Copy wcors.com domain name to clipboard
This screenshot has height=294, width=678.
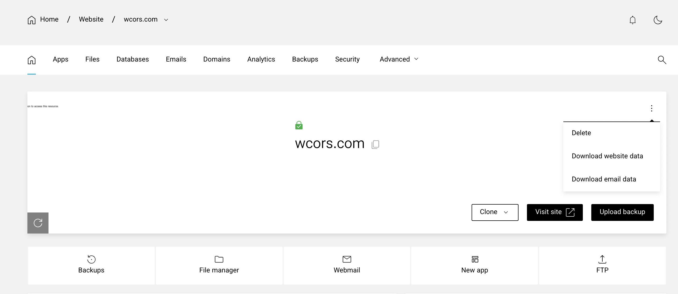[x=375, y=144]
